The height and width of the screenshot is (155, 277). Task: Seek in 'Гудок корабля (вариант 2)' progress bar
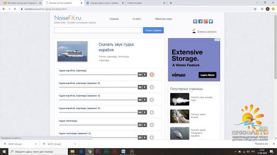pyautogui.click(x=98, y=87)
